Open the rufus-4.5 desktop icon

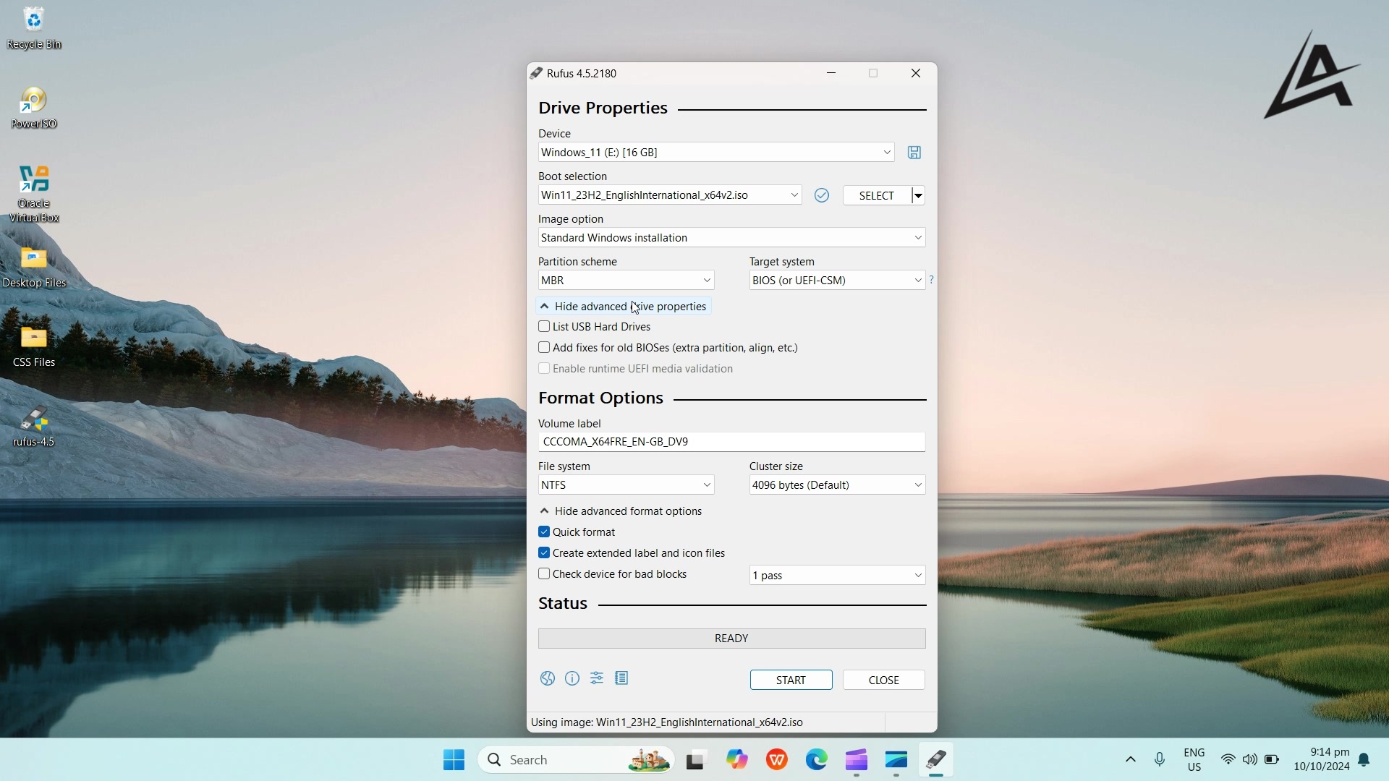(x=34, y=427)
